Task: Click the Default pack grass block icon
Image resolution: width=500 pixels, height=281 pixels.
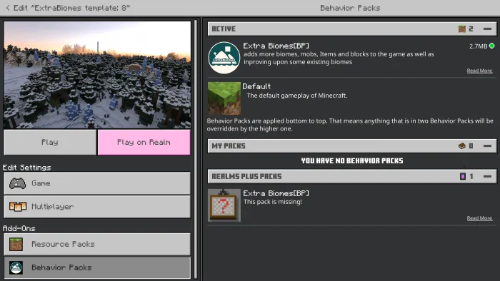Action: click(224, 98)
